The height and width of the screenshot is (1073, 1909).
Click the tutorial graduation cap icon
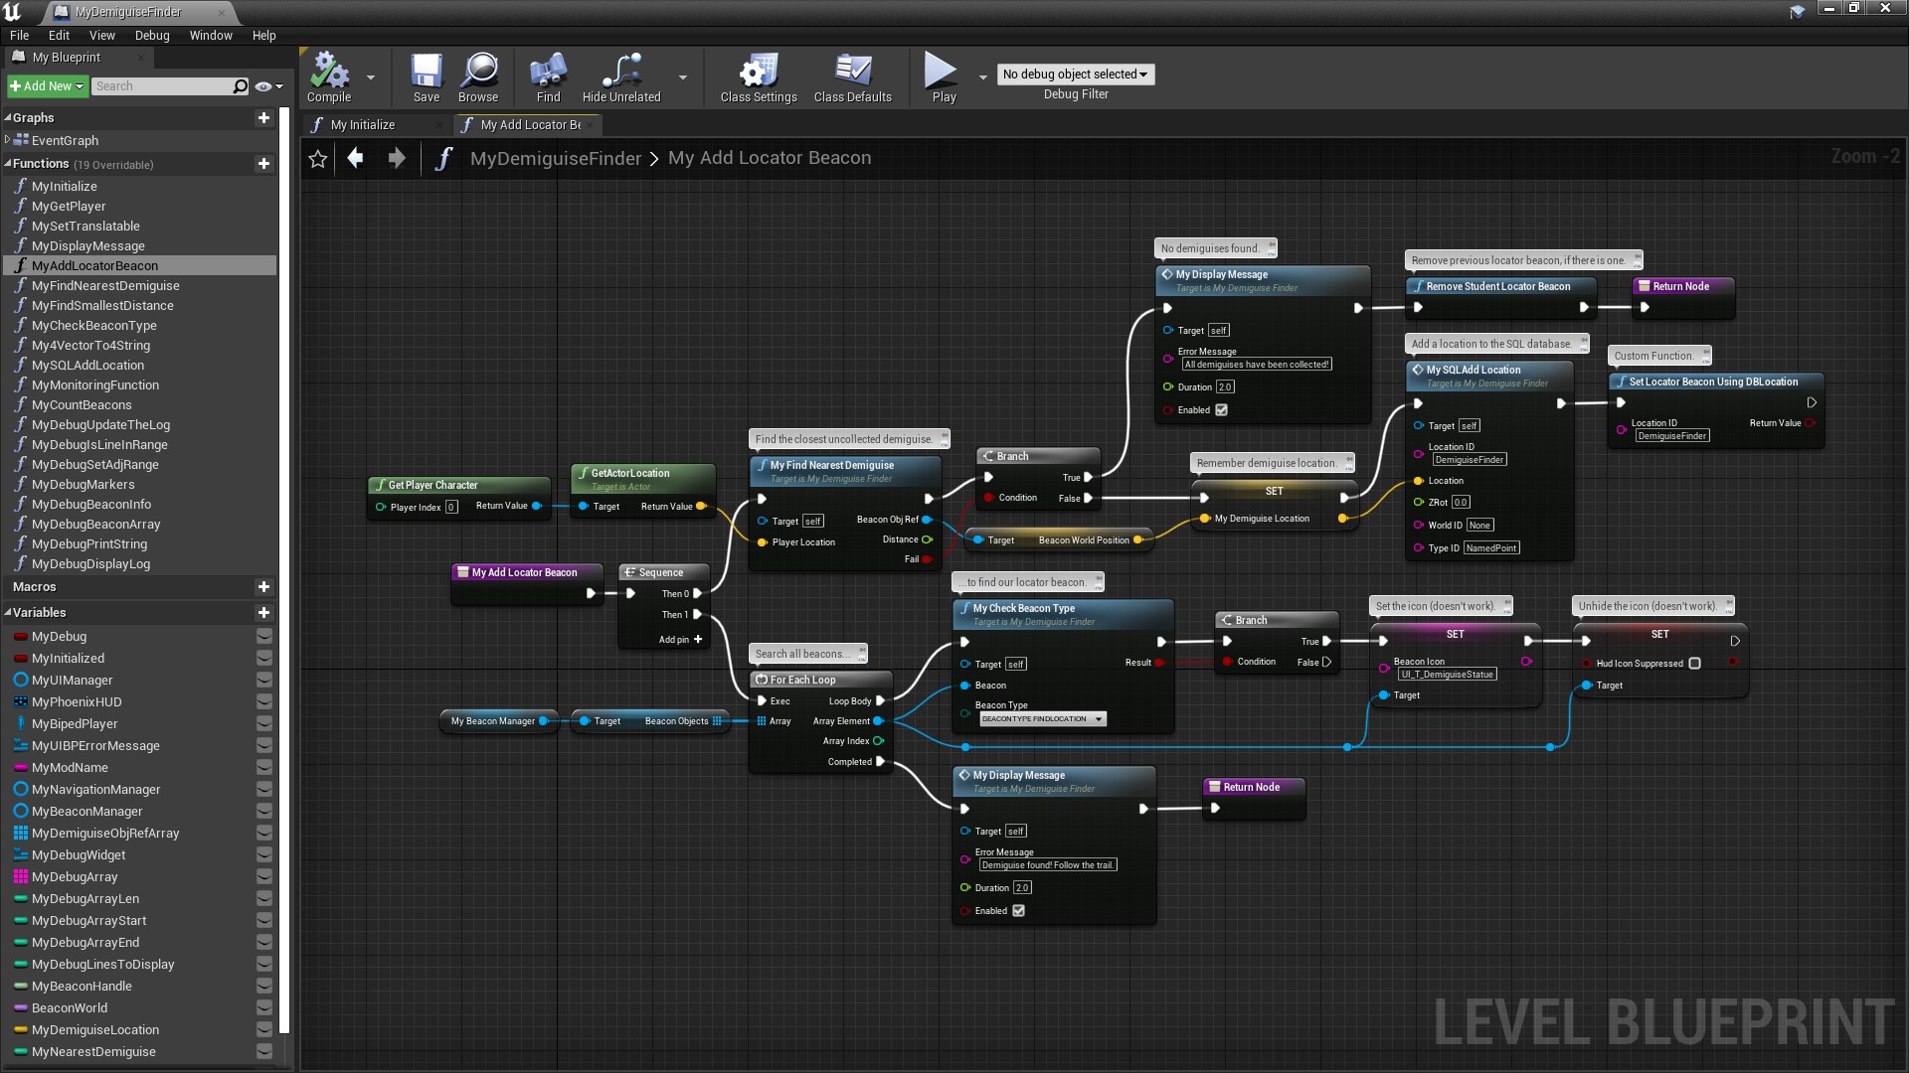(1797, 12)
